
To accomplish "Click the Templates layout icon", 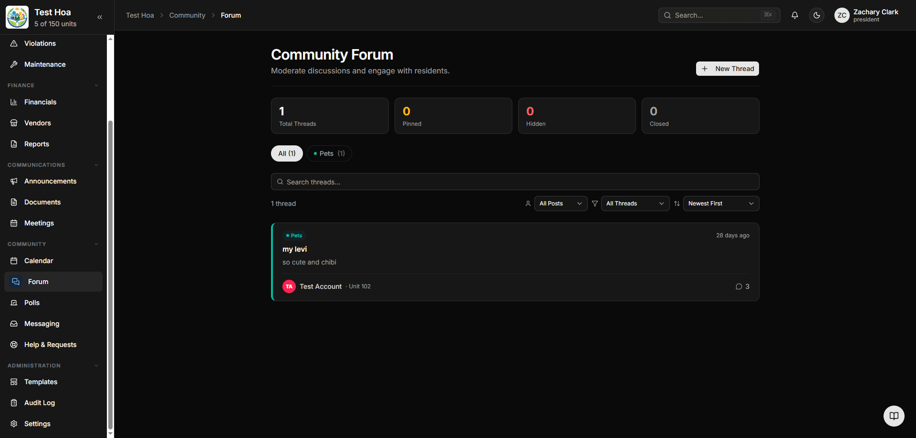I will tap(14, 382).
